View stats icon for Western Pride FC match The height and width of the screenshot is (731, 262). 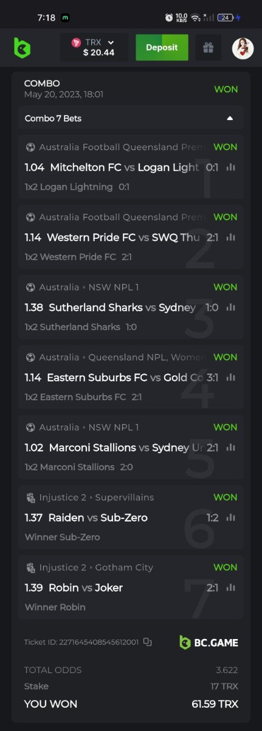(x=230, y=238)
